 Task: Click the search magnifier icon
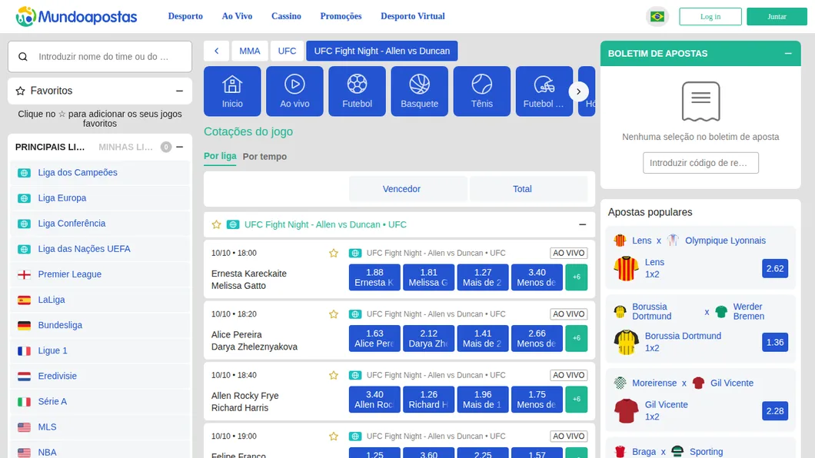coord(23,57)
